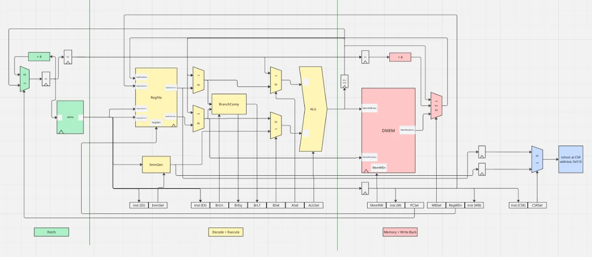Viewport: 592px width, 257px height.
Task: Click the lower pipeline register before CSR mux
Action: coord(482,170)
